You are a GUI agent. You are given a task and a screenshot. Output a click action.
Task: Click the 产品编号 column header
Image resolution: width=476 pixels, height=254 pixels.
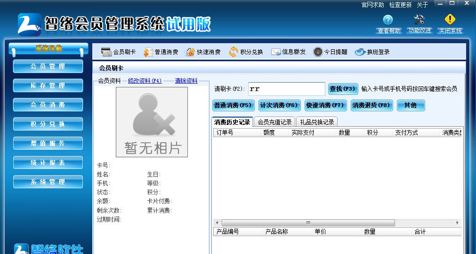(x=238, y=231)
